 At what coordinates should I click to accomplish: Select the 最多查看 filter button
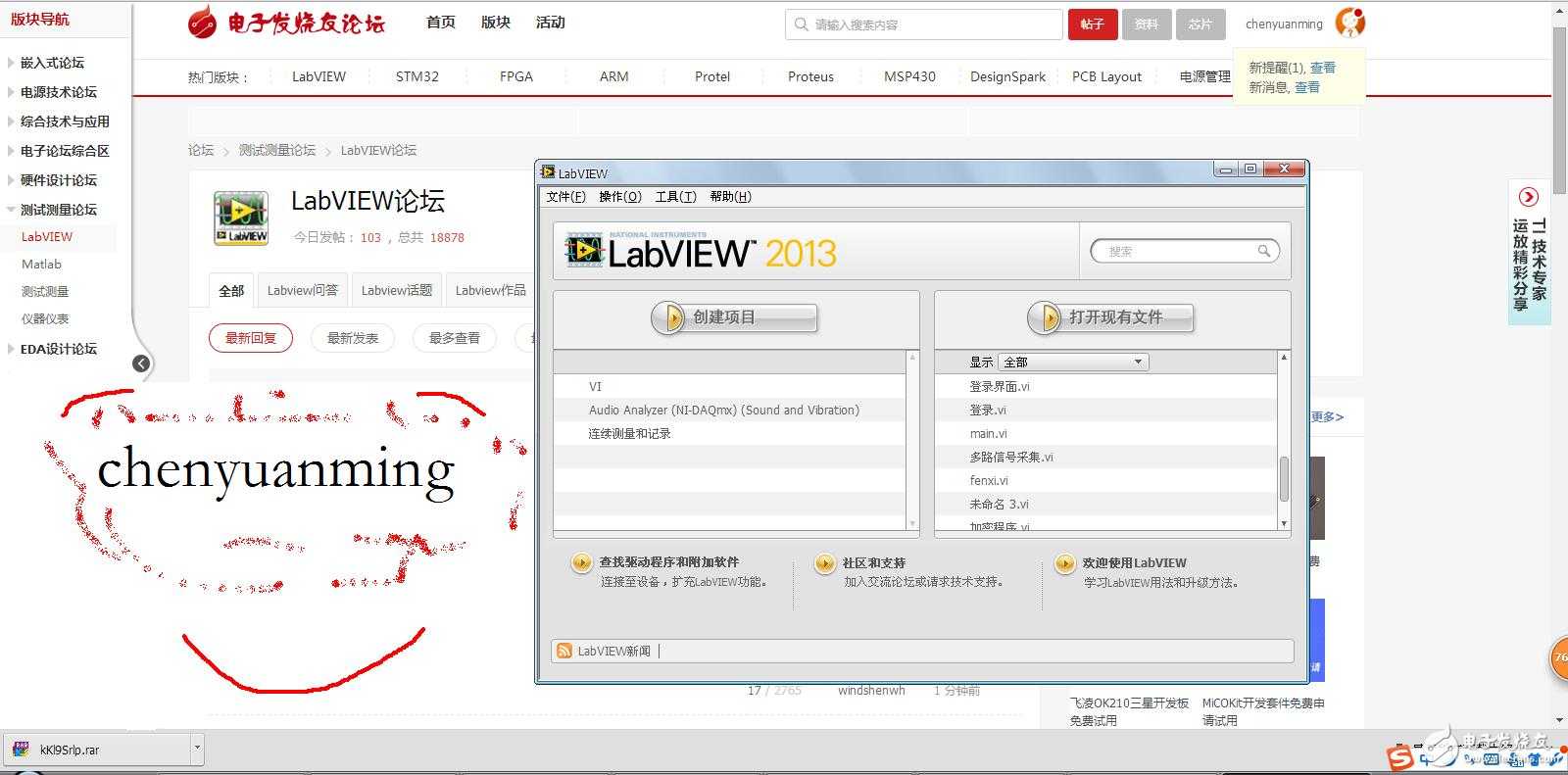click(x=455, y=338)
